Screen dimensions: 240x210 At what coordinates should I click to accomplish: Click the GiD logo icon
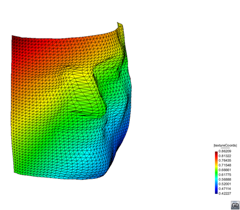[235, 205]
